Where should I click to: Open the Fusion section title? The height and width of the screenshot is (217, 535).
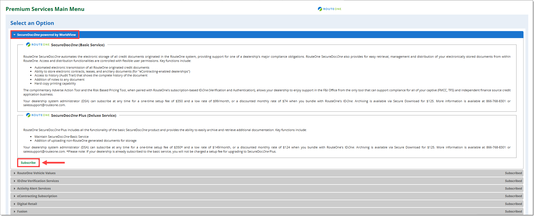pos(22,211)
